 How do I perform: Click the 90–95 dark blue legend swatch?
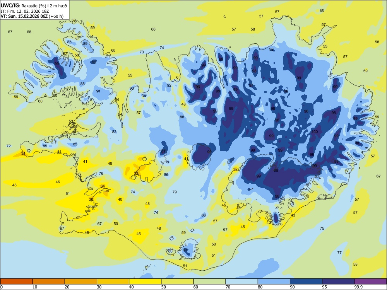pyautogui.click(x=306, y=281)
